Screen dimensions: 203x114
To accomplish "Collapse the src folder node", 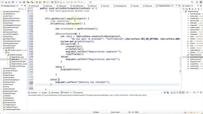I will [3, 53].
